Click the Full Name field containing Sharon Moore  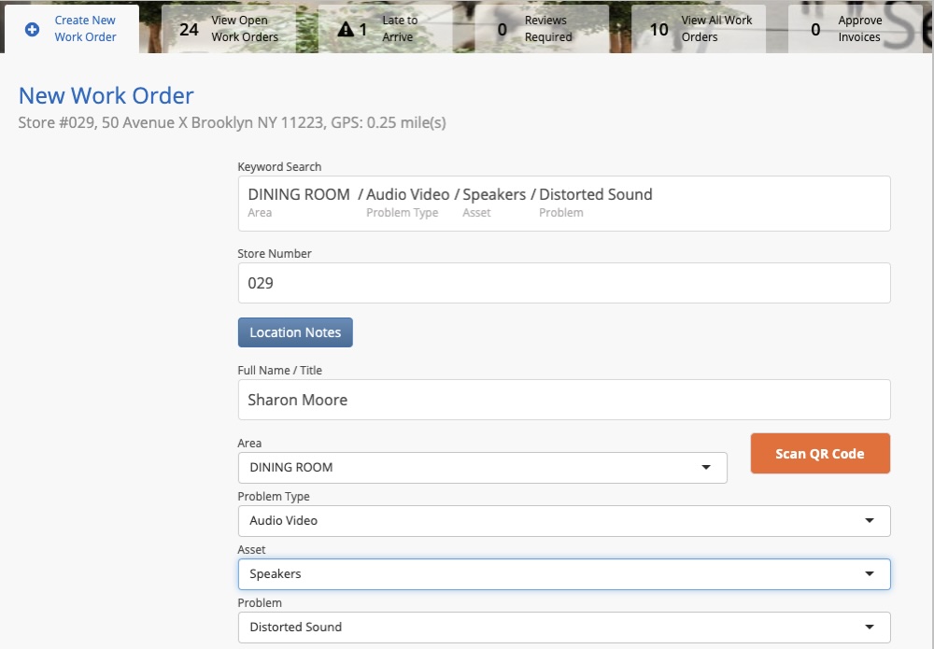point(565,399)
